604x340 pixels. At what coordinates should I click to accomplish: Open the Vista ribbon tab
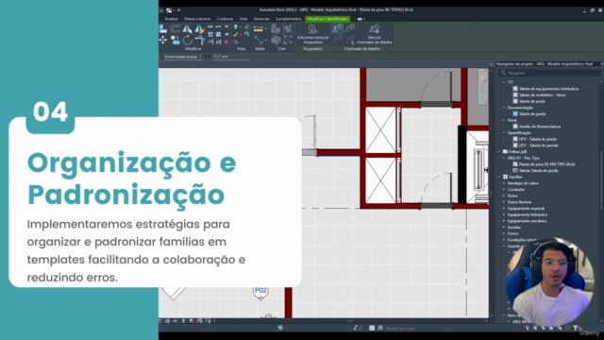click(243, 19)
